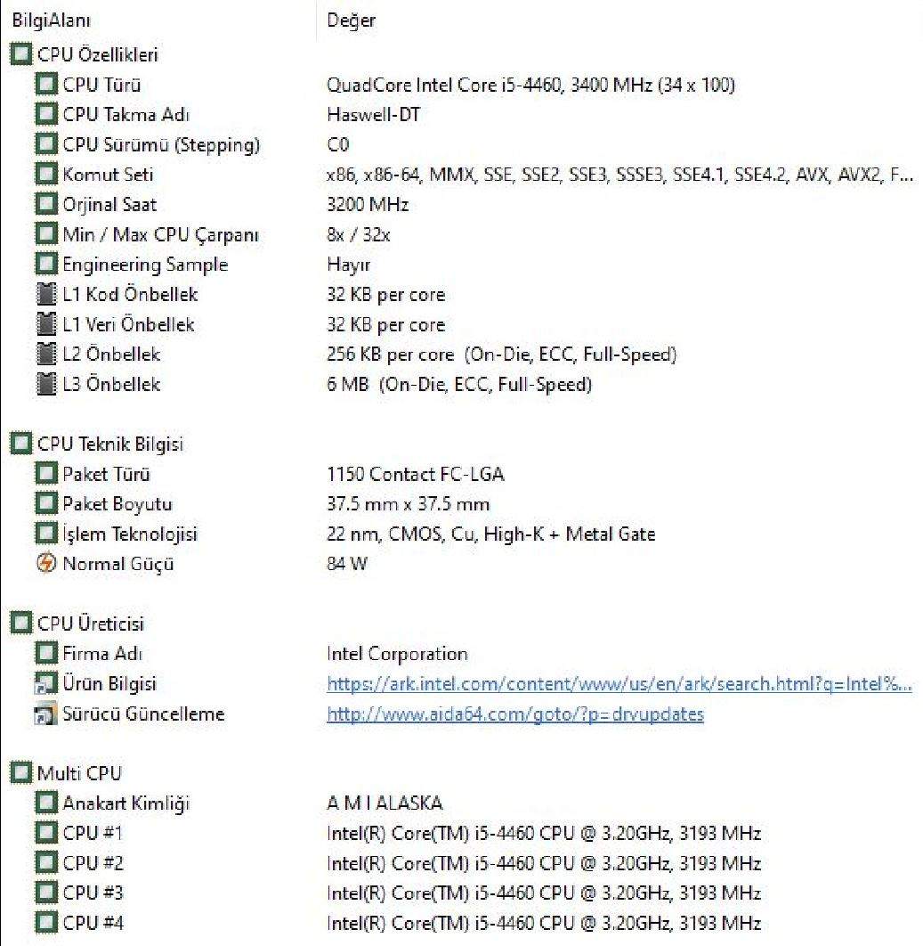Click the Normal Güçü lightning icon
The width and height of the screenshot is (923, 946).
(46, 564)
